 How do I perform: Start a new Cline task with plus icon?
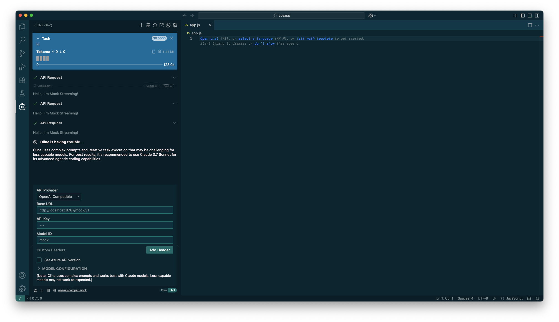[141, 25]
